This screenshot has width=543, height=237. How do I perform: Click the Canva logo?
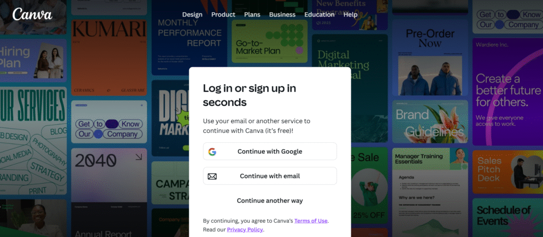point(32,14)
